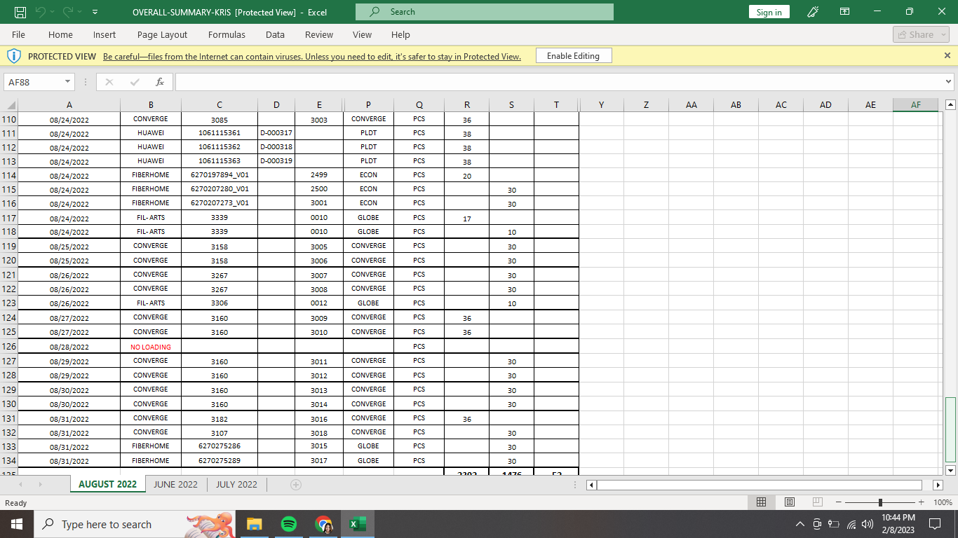Viewport: 958px width, 538px height.
Task: Click the Excel taskbar icon
Action: [x=357, y=524]
